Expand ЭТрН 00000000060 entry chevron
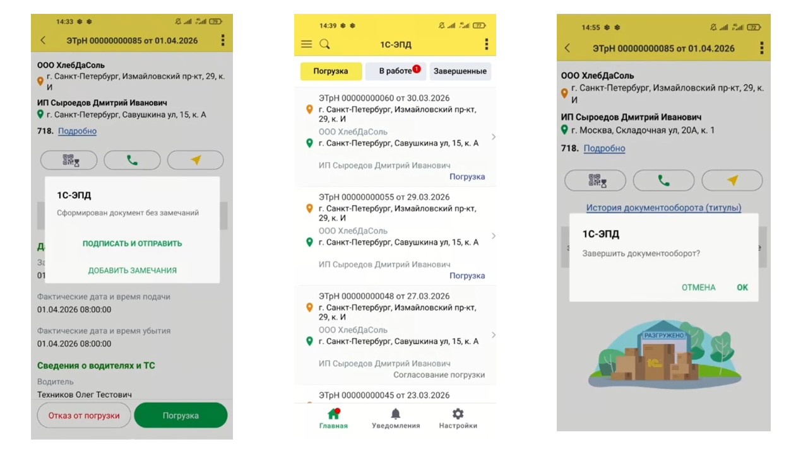 [493, 137]
